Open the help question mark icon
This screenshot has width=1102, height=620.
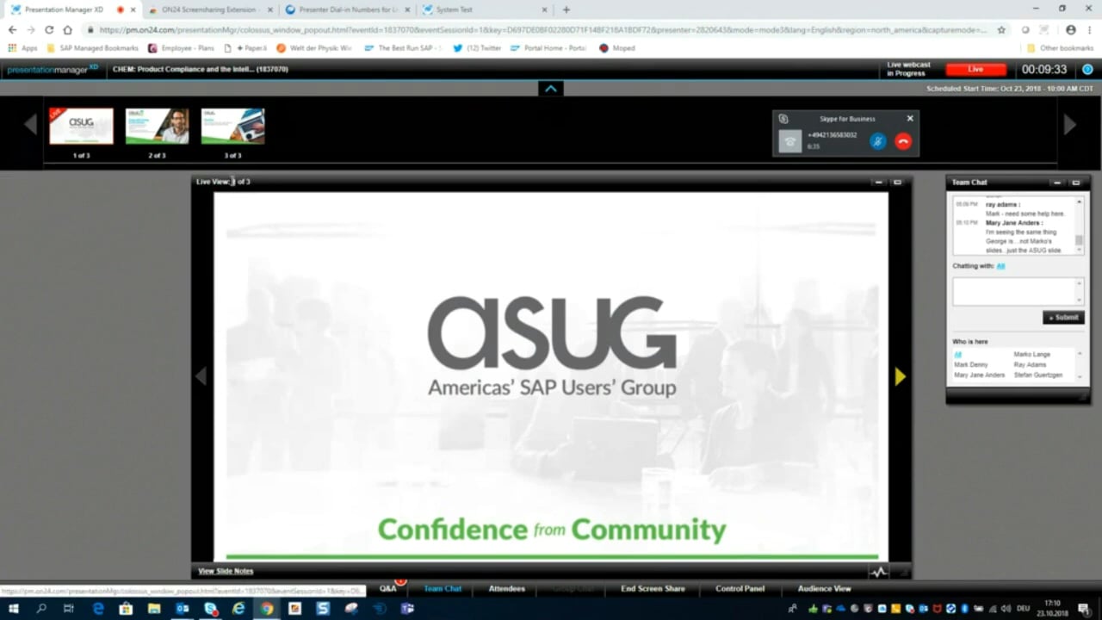click(x=1087, y=69)
